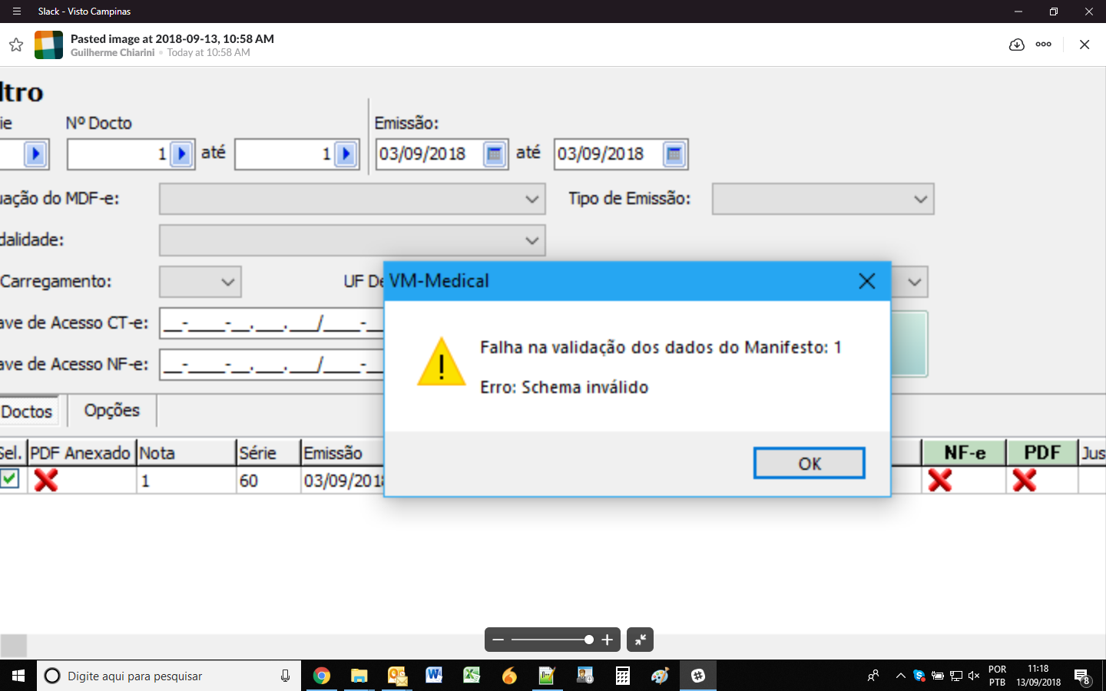The image size is (1106, 691).
Task: Mute system volume from tray icon
Action: point(974,676)
